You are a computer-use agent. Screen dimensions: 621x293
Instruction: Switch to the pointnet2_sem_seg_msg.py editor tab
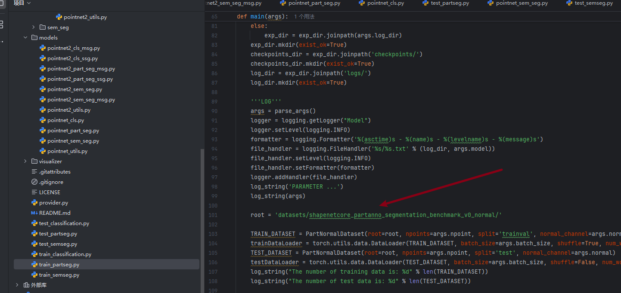point(234,3)
